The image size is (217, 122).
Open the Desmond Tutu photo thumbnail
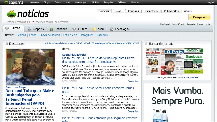[x=31, y=67]
